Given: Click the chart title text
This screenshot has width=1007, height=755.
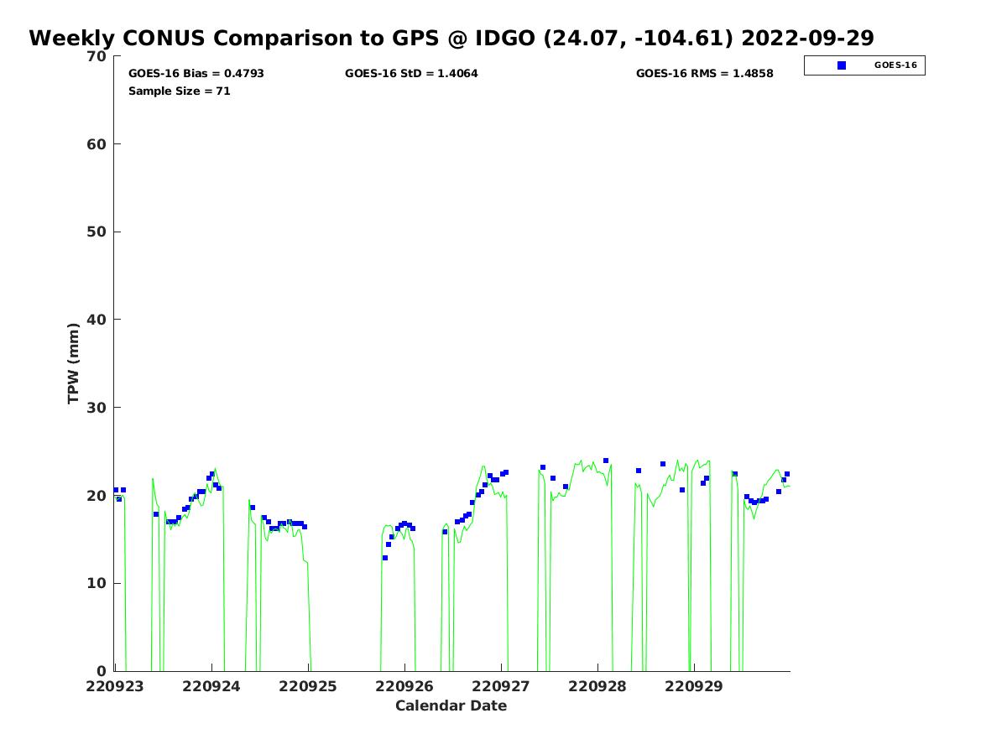Looking at the screenshot, I should tap(451, 39).
